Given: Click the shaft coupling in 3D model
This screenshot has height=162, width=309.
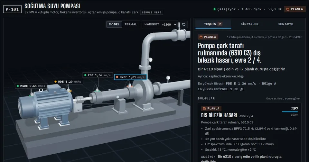Looking at the screenshot, I should 80,99.
